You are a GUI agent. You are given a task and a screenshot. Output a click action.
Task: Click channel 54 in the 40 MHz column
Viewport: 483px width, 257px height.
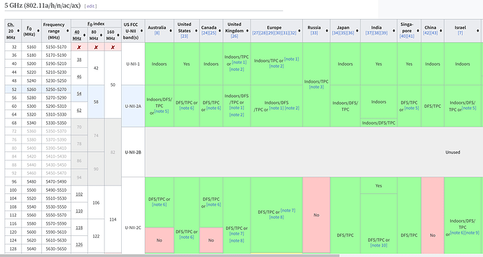pos(79,93)
